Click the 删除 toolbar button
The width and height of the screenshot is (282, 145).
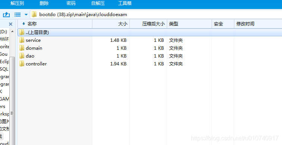point(44,3)
